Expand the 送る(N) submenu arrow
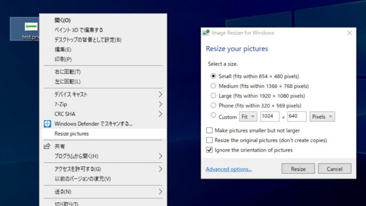This screenshot has width=366, height=206. pos(160,191)
